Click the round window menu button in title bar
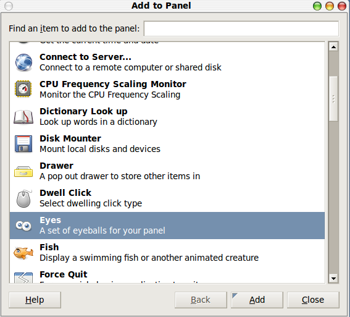 pos(9,6)
